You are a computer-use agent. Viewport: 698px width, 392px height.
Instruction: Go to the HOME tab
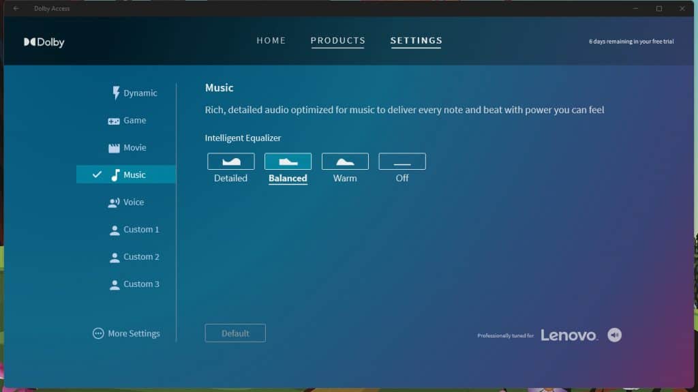(x=271, y=40)
